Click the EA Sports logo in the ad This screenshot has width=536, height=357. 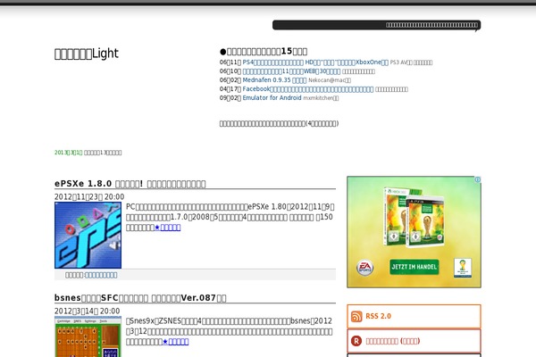coord(364,268)
